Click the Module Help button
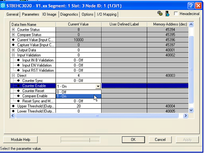Screen dimensions: 204x153 pos(20,140)
